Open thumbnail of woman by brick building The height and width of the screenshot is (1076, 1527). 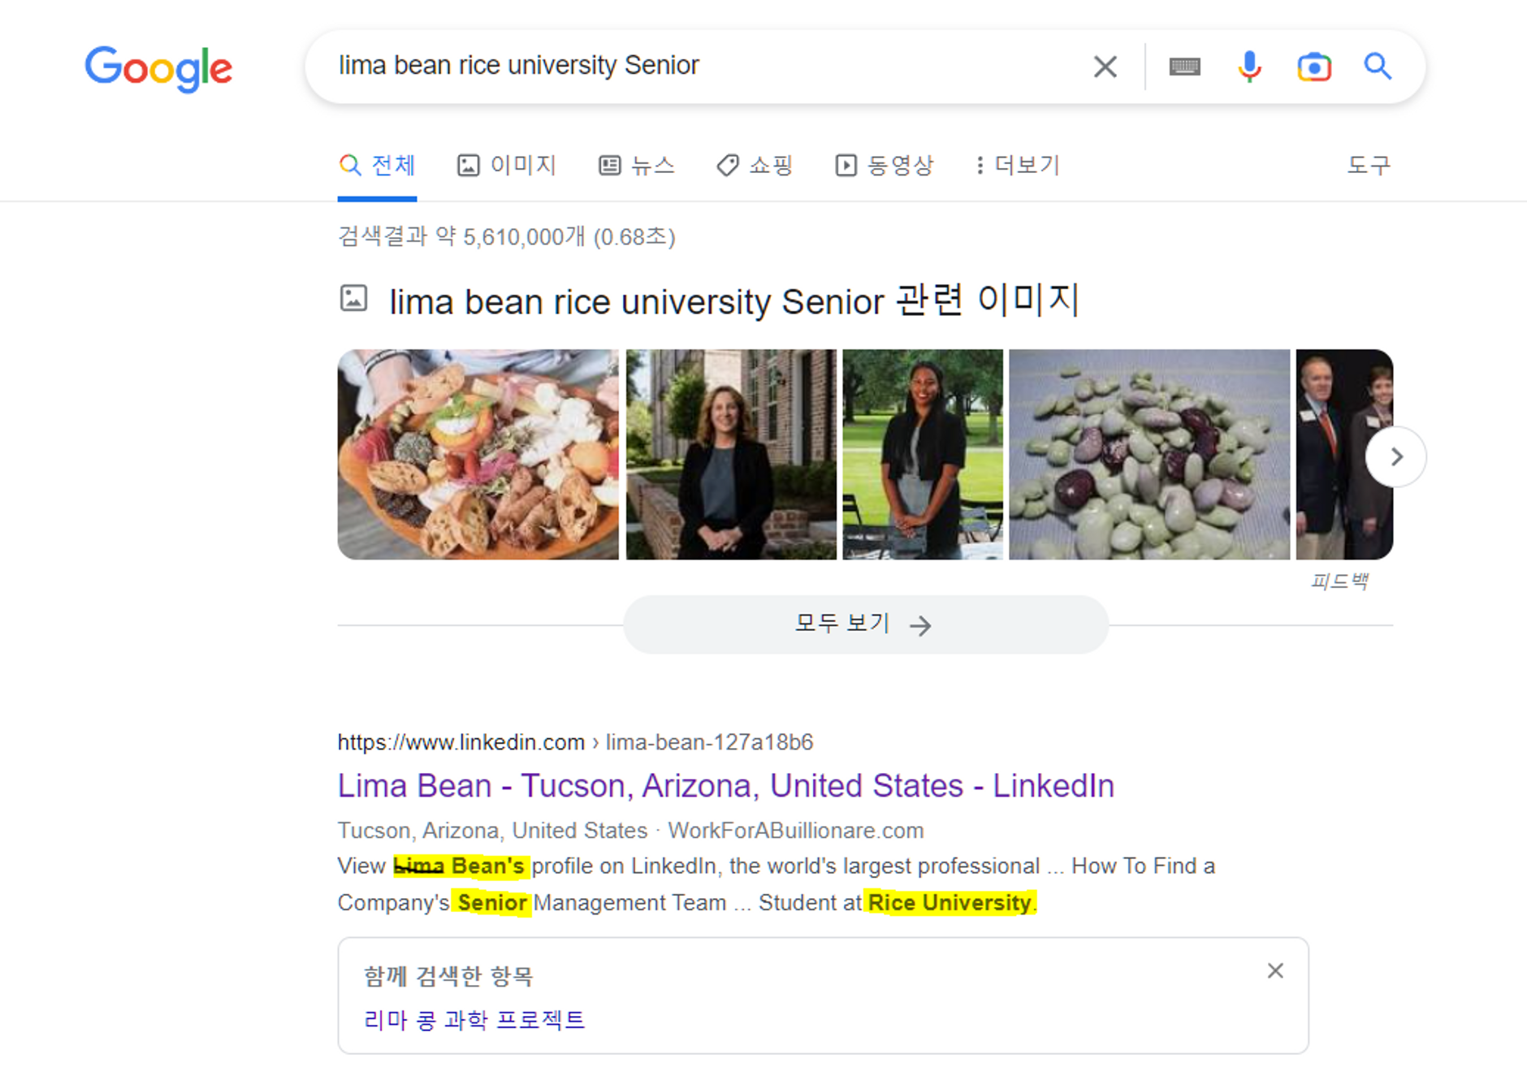coord(731,455)
